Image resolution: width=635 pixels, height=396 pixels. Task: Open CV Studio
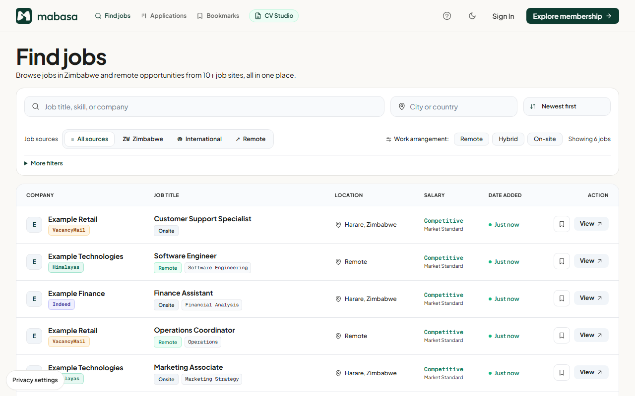pos(274,16)
